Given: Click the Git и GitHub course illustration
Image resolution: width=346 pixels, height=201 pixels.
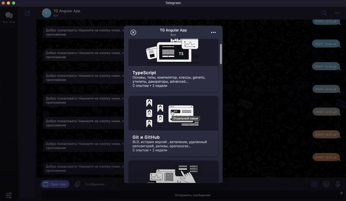Looking at the screenshot, I should point(173,113).
